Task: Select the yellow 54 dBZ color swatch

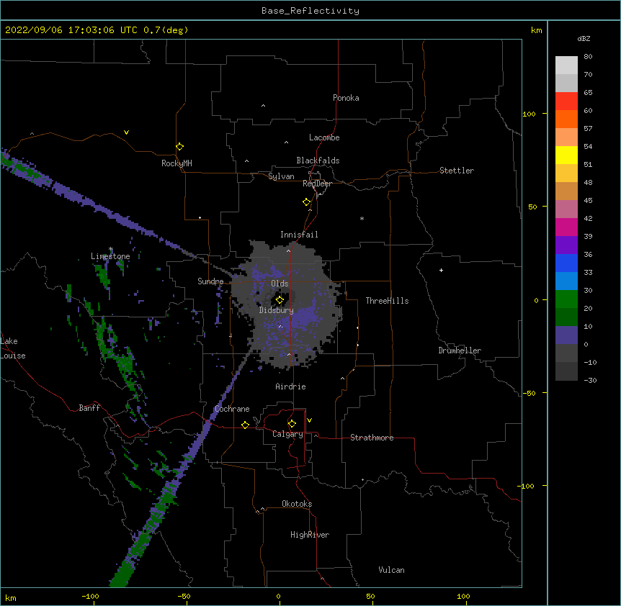Action: point(566,155)
